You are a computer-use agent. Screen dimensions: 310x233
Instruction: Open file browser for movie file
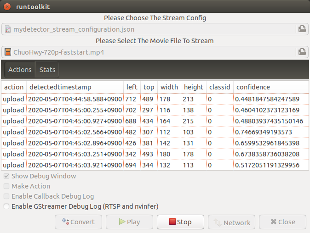(x=302, y=52)
